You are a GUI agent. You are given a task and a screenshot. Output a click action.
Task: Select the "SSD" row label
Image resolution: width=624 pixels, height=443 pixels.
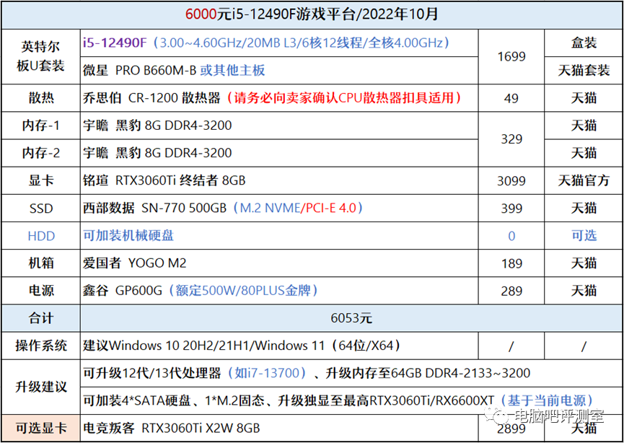pyautogui.click(x=40, y=209)
